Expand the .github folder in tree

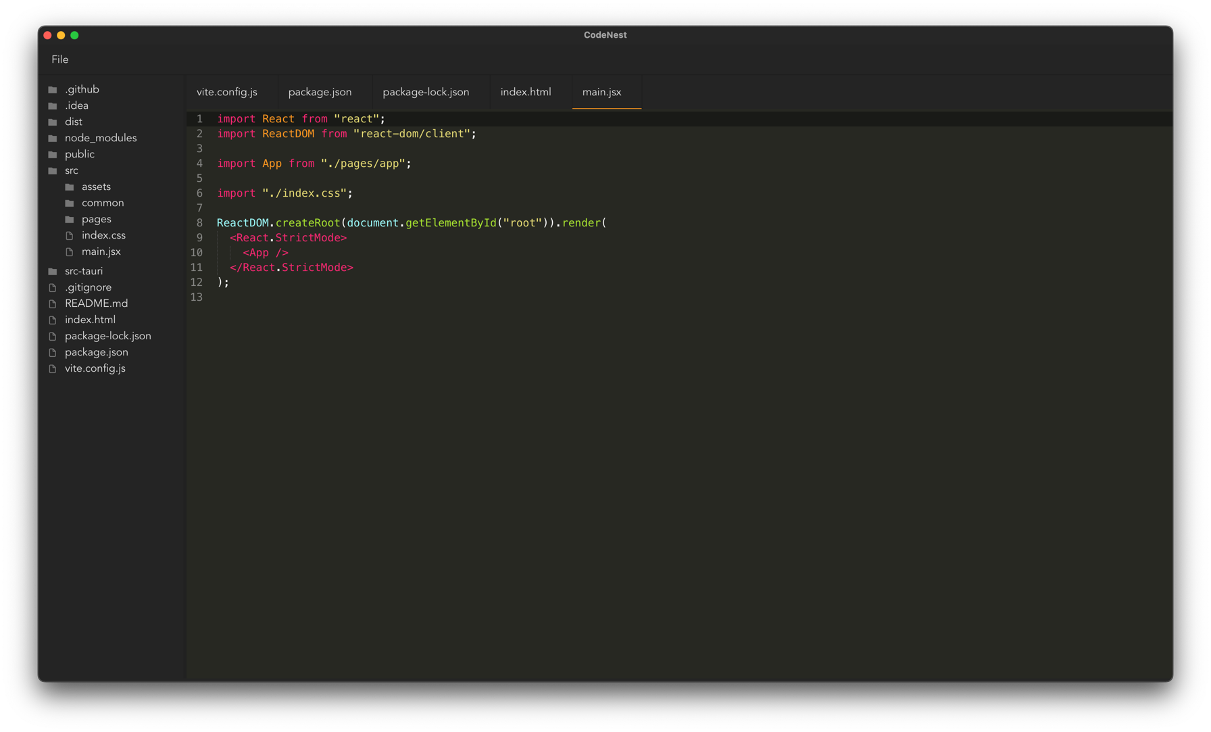click(x=82, y=89)
